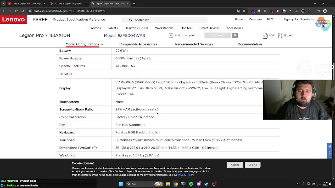Click Sign up for Newsletter
Screen dimensions: 335x188
[299, 19]
